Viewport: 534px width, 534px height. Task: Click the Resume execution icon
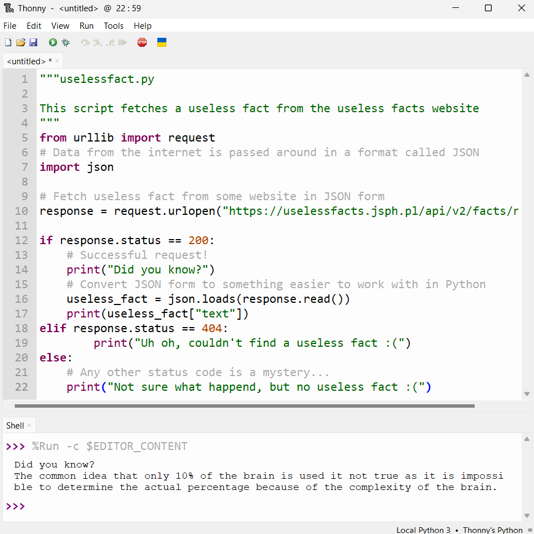(x=122, y=42)
